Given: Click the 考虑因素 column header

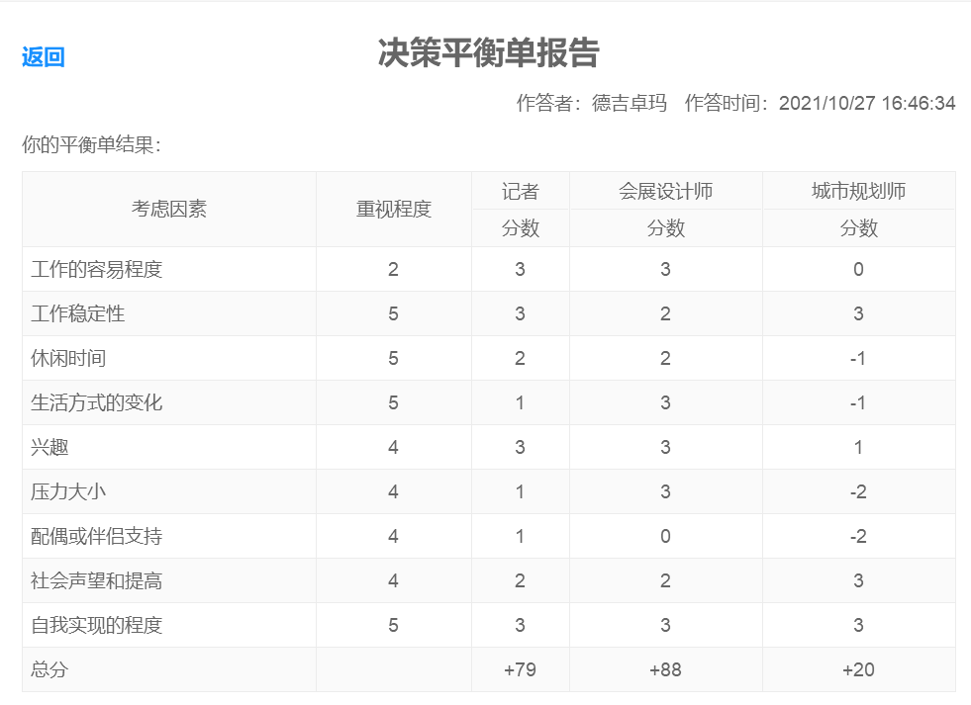Looking at the screenshot, I should tap(169, 209).
